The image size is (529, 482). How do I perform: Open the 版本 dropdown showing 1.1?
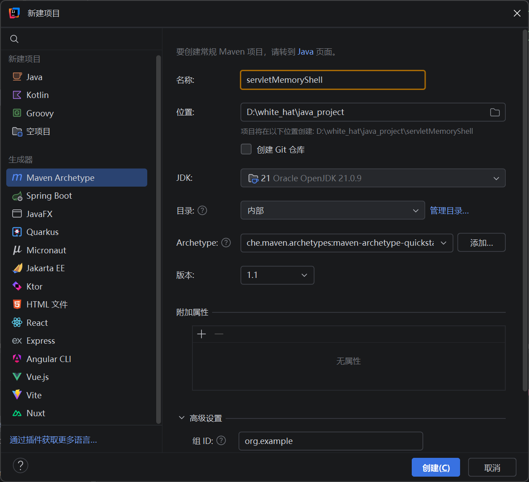[277, 275]
